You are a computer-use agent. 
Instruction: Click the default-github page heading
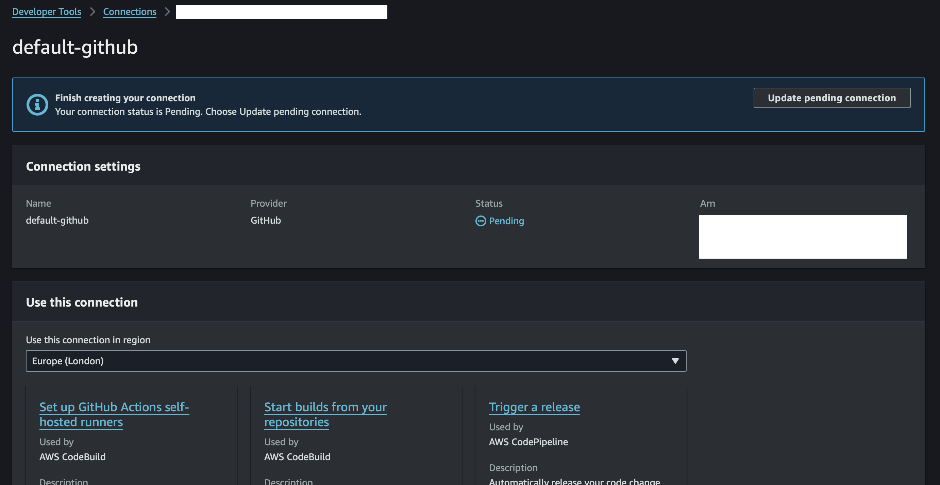pyautogui.click(x=75, y=47)
